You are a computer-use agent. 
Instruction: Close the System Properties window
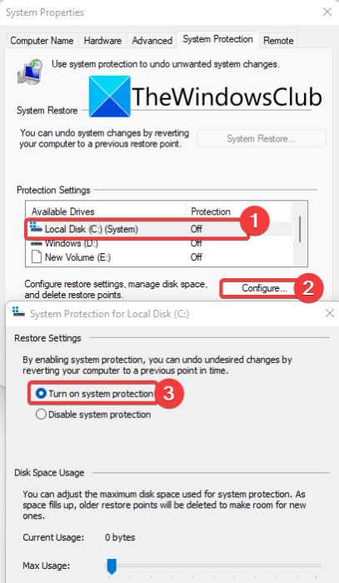coord(327,12)
